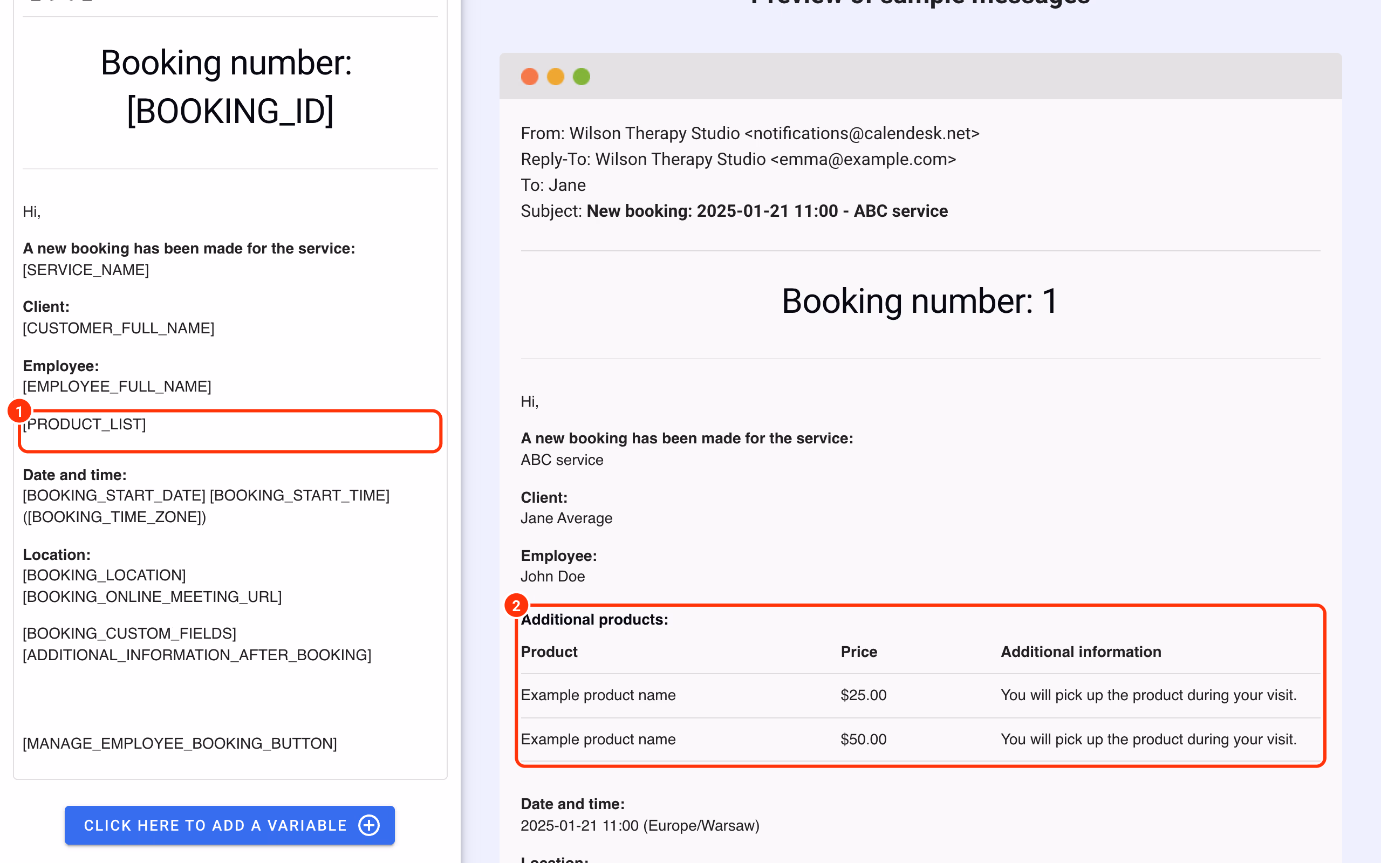Click the [ADDITIONAL_INFORMATION_AFTER_BOOKING] variable
The image size is (1381, 863).
pyautogui.click(x=197, y=655)
